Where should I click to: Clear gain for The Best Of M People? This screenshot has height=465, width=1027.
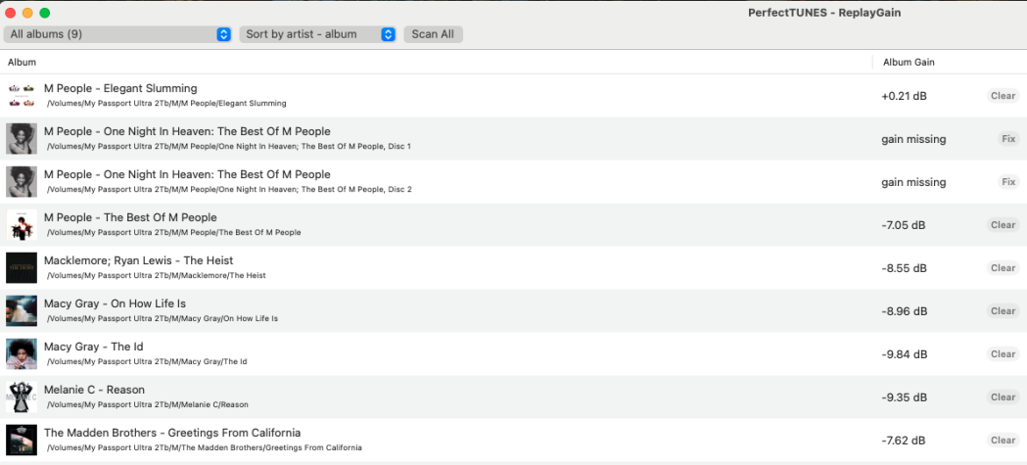[x=1003, y=224]
